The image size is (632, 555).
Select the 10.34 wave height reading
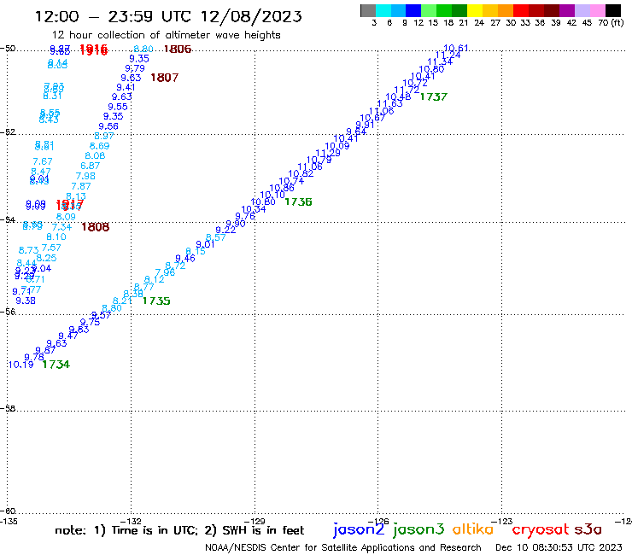pyautogui.click(x=254, y=209)
